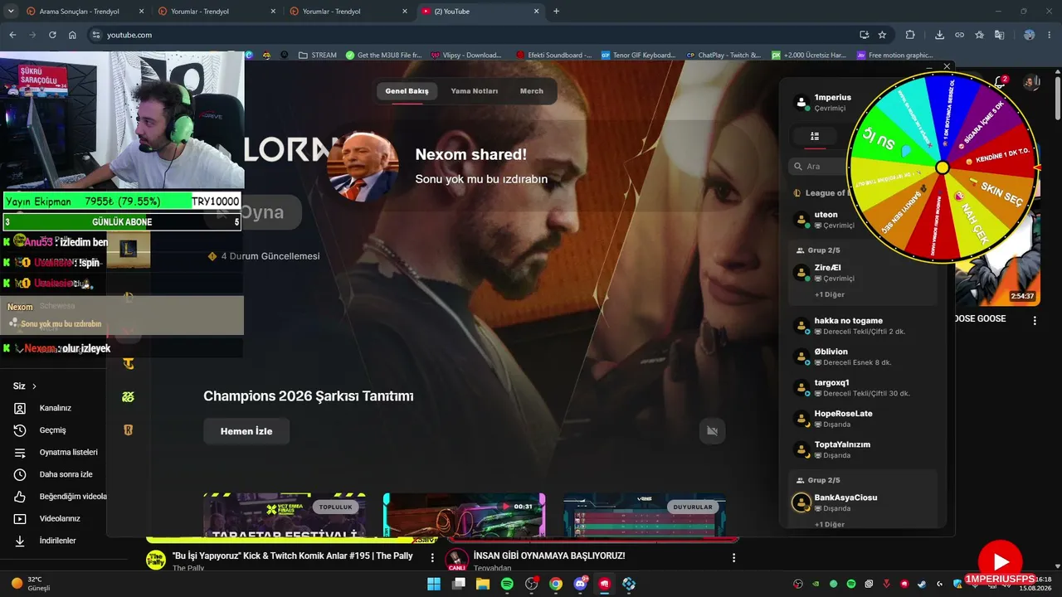Open Chrome extensions puzzle icon

click(x=910, y=35)
